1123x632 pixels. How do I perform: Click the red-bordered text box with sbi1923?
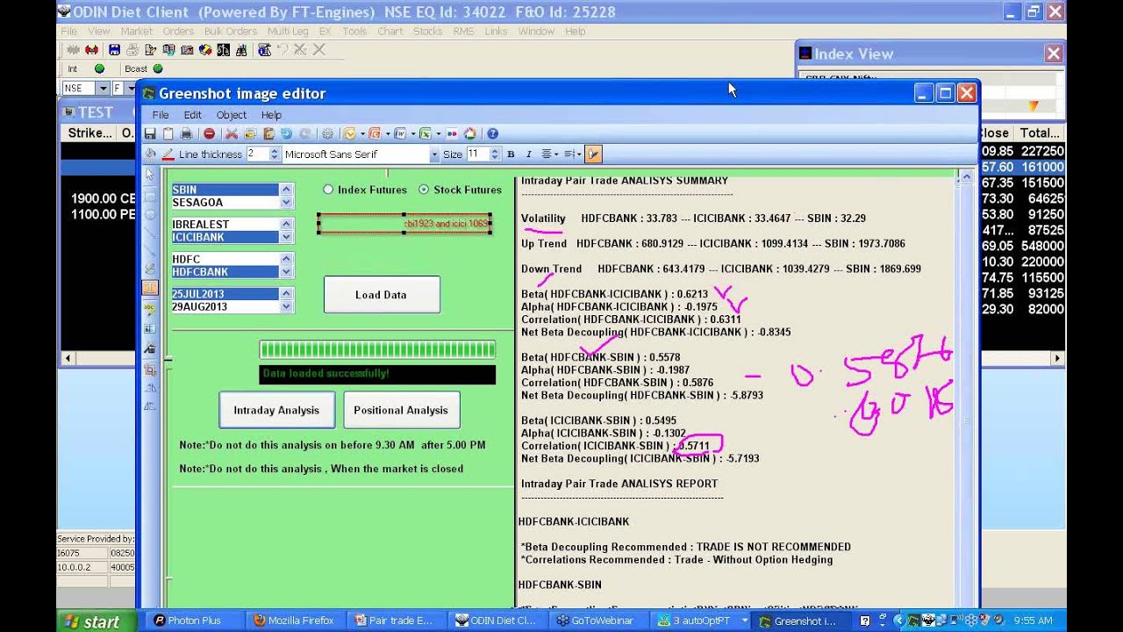tap(404, 224)
